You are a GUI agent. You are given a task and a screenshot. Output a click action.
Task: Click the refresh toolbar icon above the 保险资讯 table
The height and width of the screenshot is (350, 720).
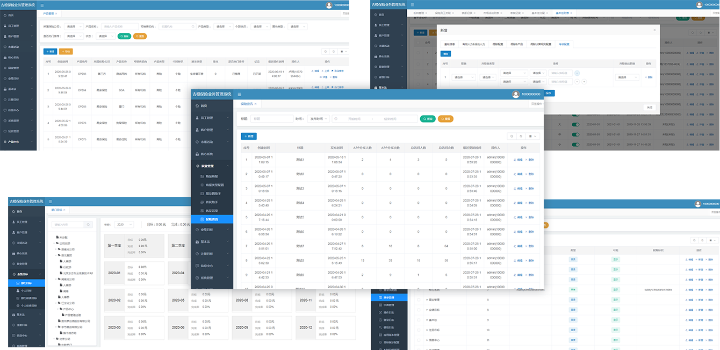tap(521, 136)
